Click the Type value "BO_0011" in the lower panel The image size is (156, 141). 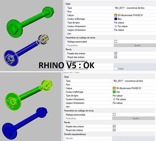(128, 81)
